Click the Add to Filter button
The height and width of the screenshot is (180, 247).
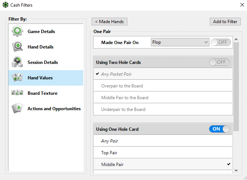225,22
